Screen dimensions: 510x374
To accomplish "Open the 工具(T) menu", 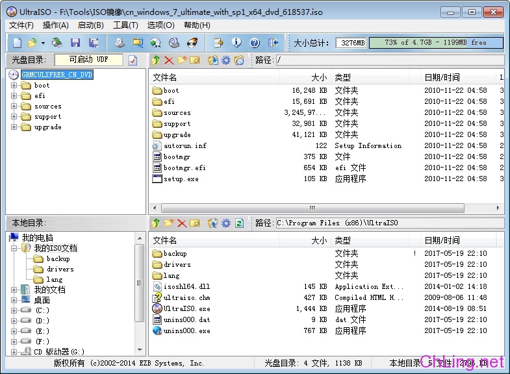I will [125, 25].
